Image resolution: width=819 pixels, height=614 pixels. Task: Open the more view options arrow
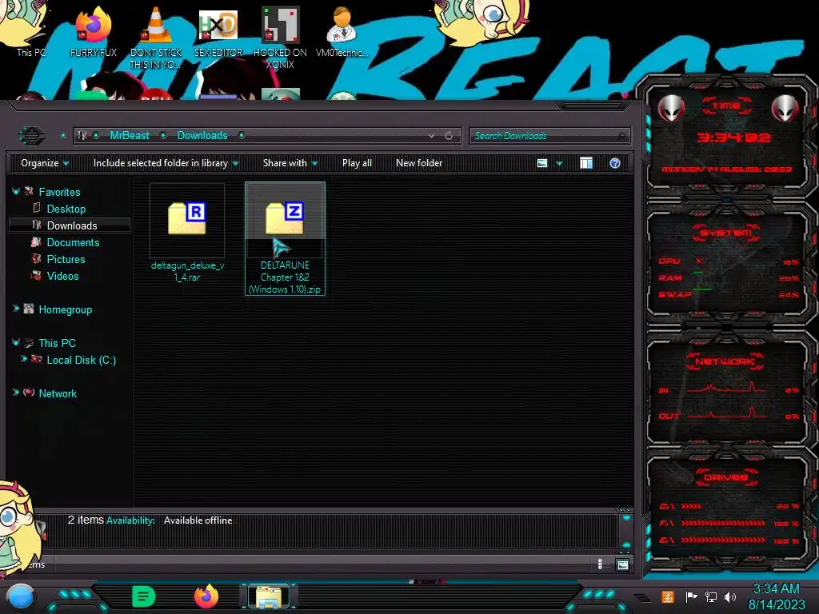click(559, 163)
